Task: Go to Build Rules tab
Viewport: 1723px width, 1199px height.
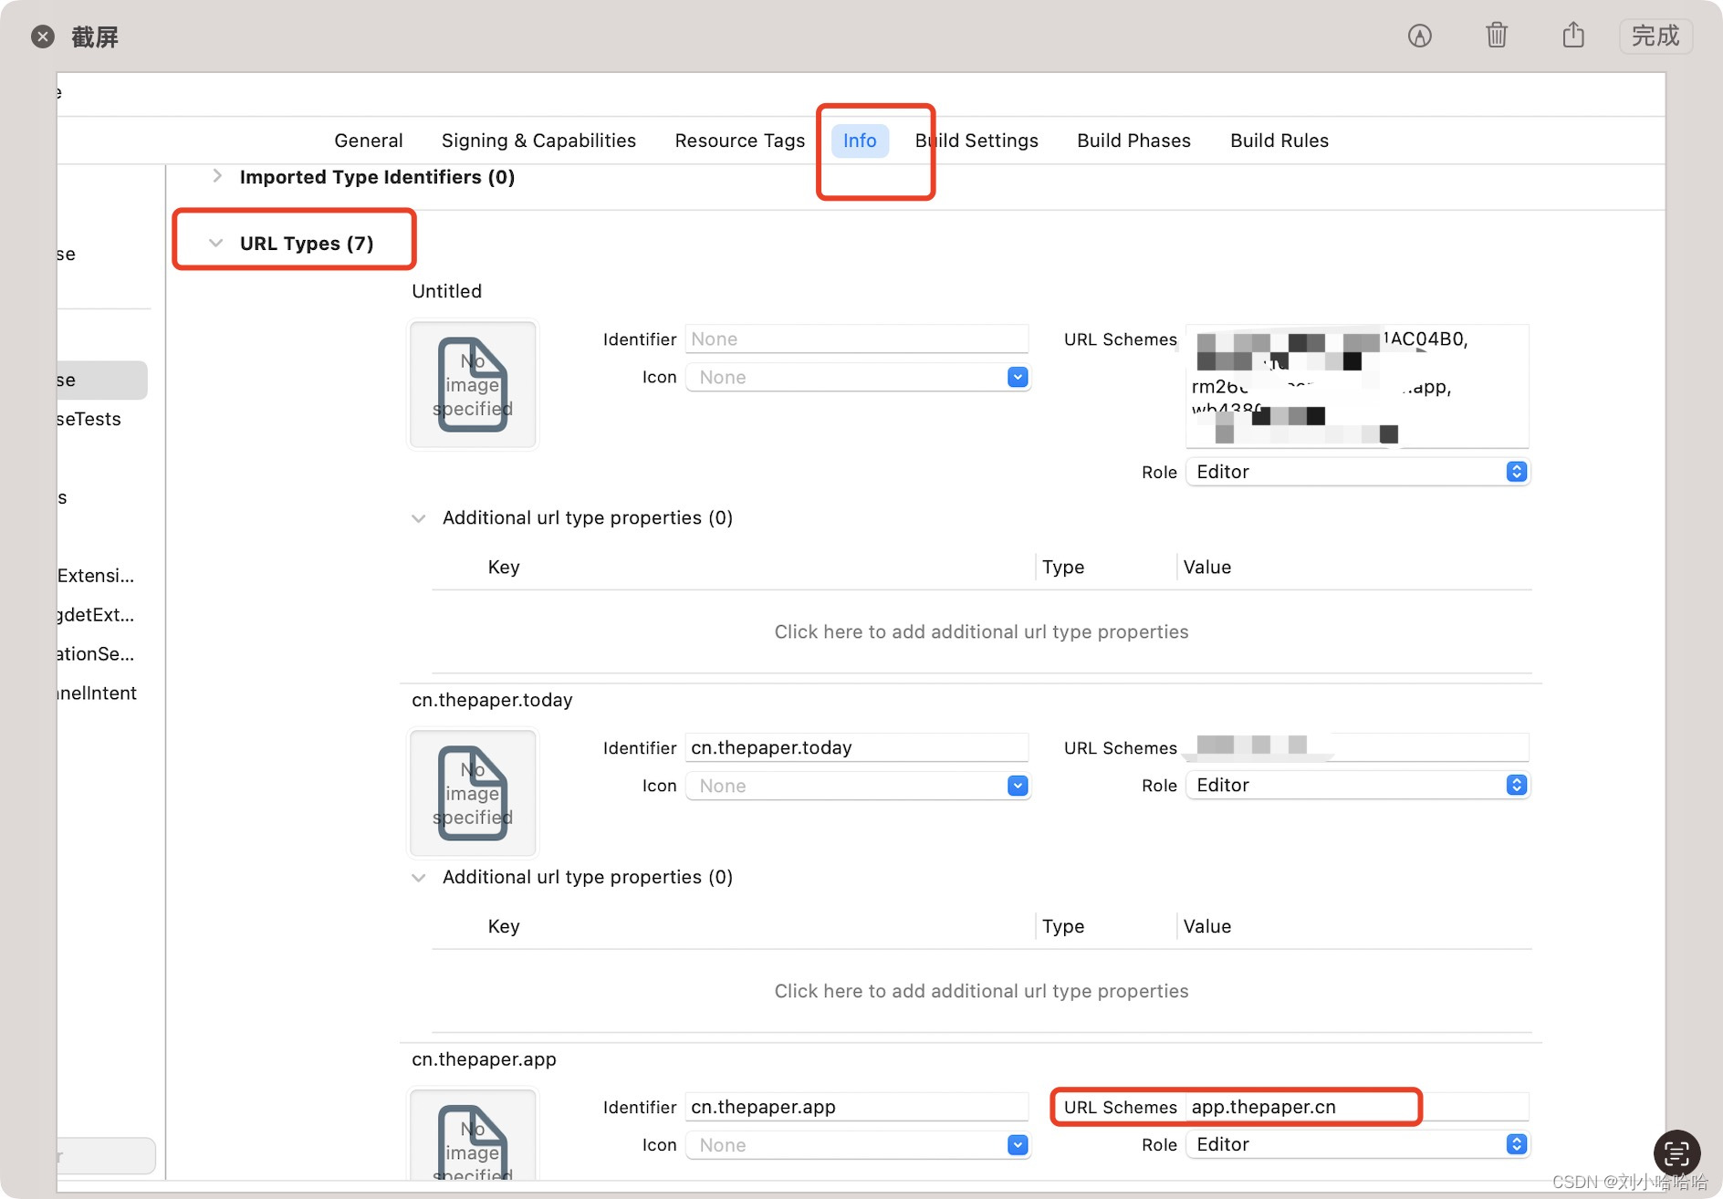Action: tap(1279, 141)
